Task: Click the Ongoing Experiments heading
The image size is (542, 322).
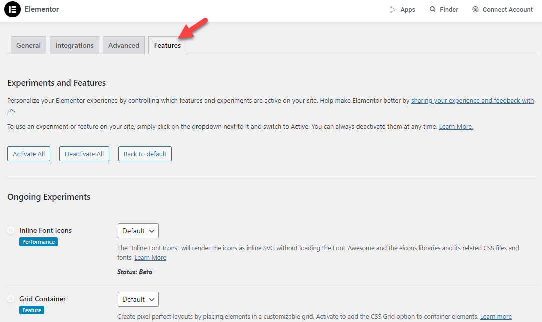Action: 49,197
